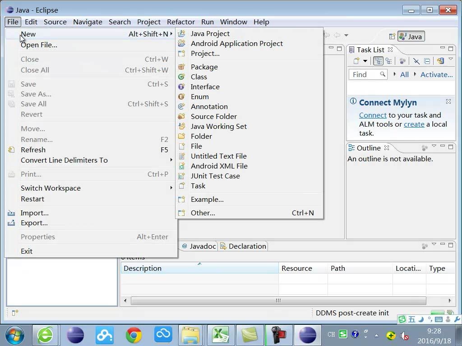Click the Focus on Workweek icon
The height and width of the screenshot is (346, 462).
point(402,61)
